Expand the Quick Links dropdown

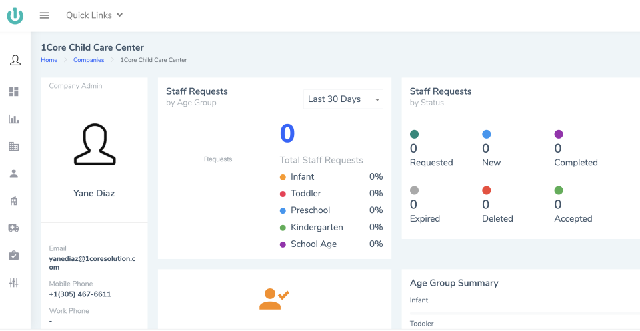pos(94,15)
